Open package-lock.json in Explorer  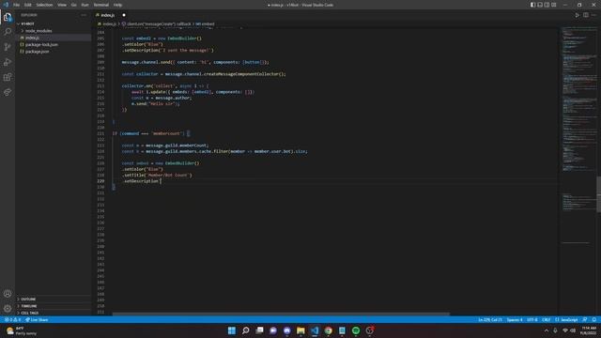click(41, 44)
